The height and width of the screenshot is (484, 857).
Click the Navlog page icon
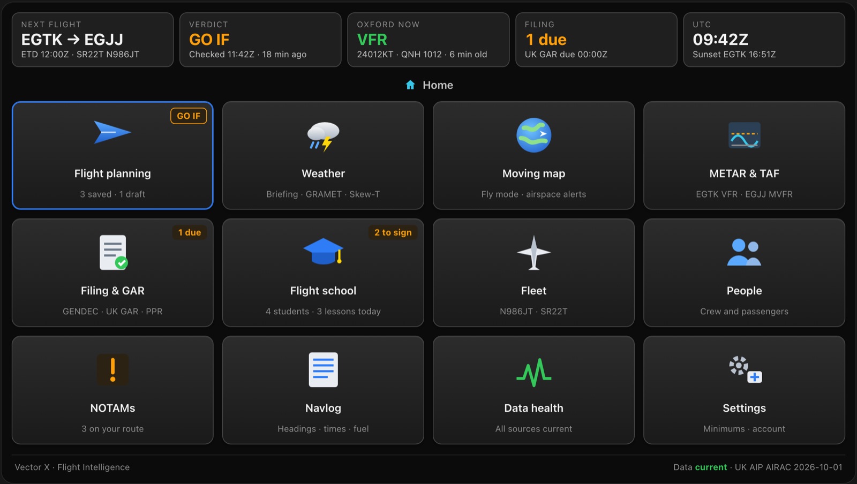click(x=323, y=369)
